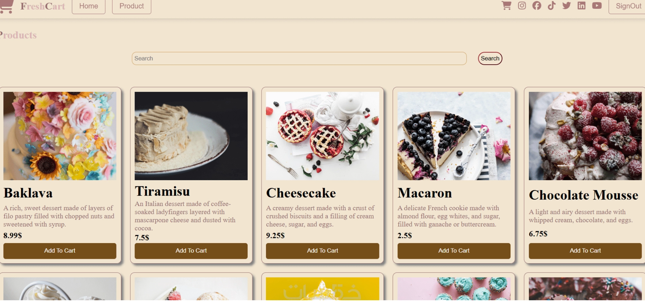Focus the product Search input field
The height and width of the screenshot is (306, 645).
coord(299,58)
